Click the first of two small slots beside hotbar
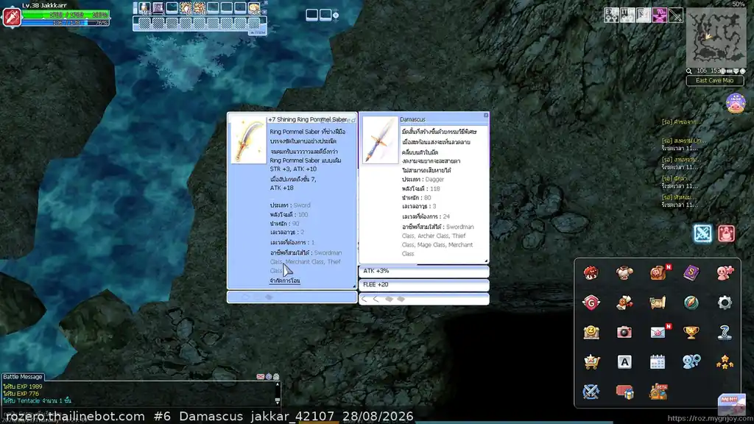754x424 pixels. pyautogui.click(x=311, y=15)
